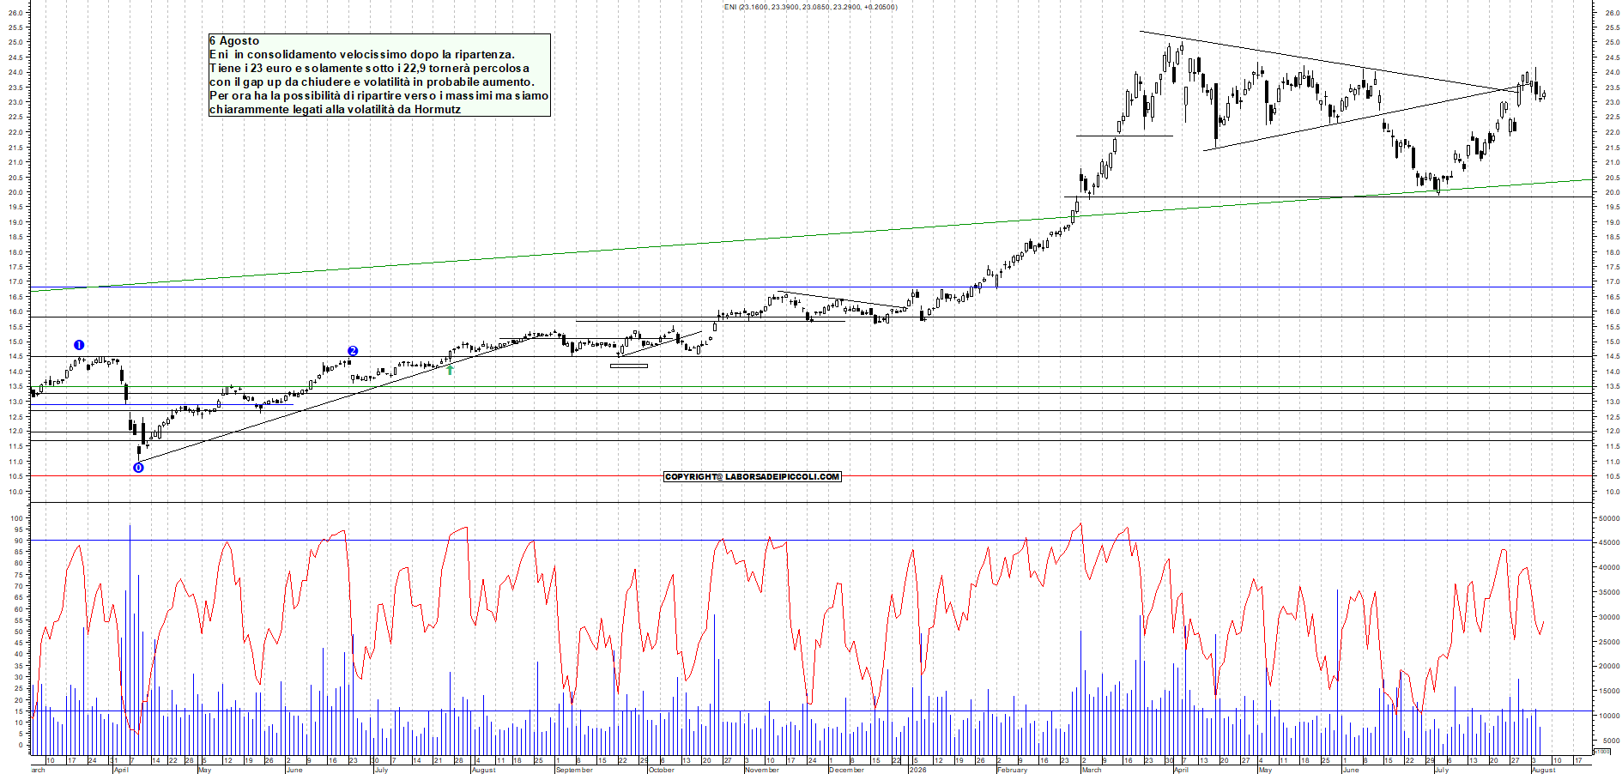1622x774 pixels.
Task: Click the 45000 volume axis label
Action: tap(1608, 542)
